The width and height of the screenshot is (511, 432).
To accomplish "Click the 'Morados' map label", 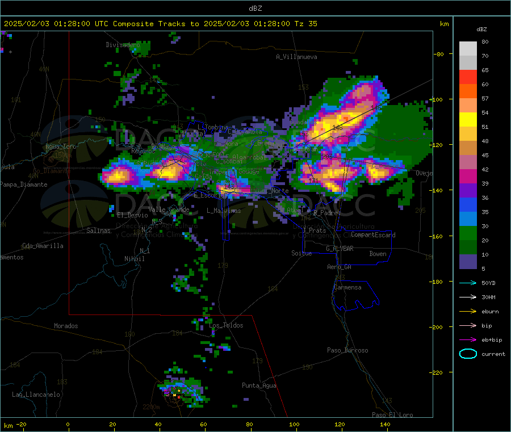I will [66, 326].
